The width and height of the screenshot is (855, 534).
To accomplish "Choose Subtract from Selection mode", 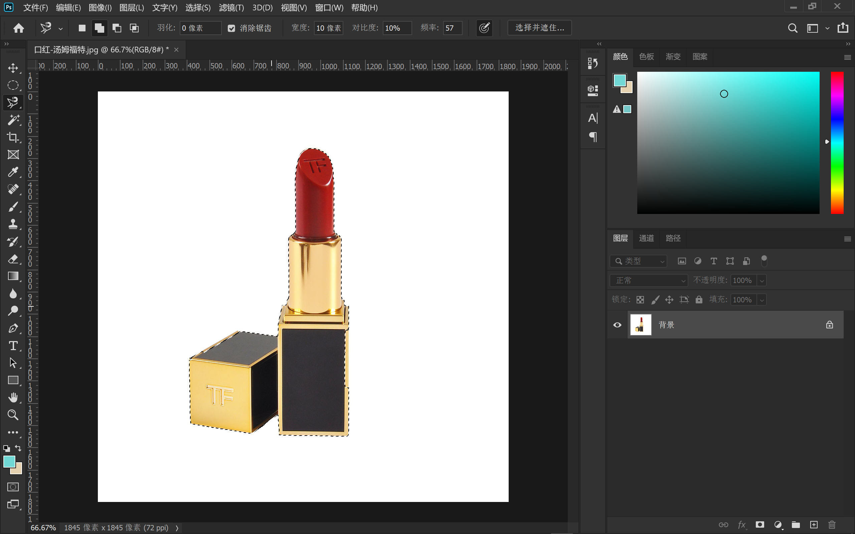I will pos(117,28).
